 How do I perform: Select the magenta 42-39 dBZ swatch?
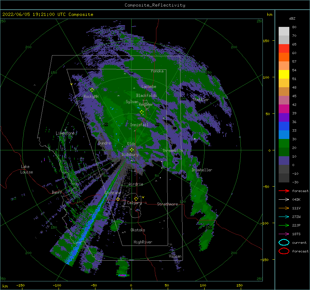[284, 109]
